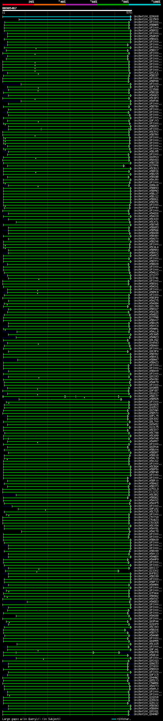Click subject UniRef100_A5B3P9

click(x=146, y=298)
